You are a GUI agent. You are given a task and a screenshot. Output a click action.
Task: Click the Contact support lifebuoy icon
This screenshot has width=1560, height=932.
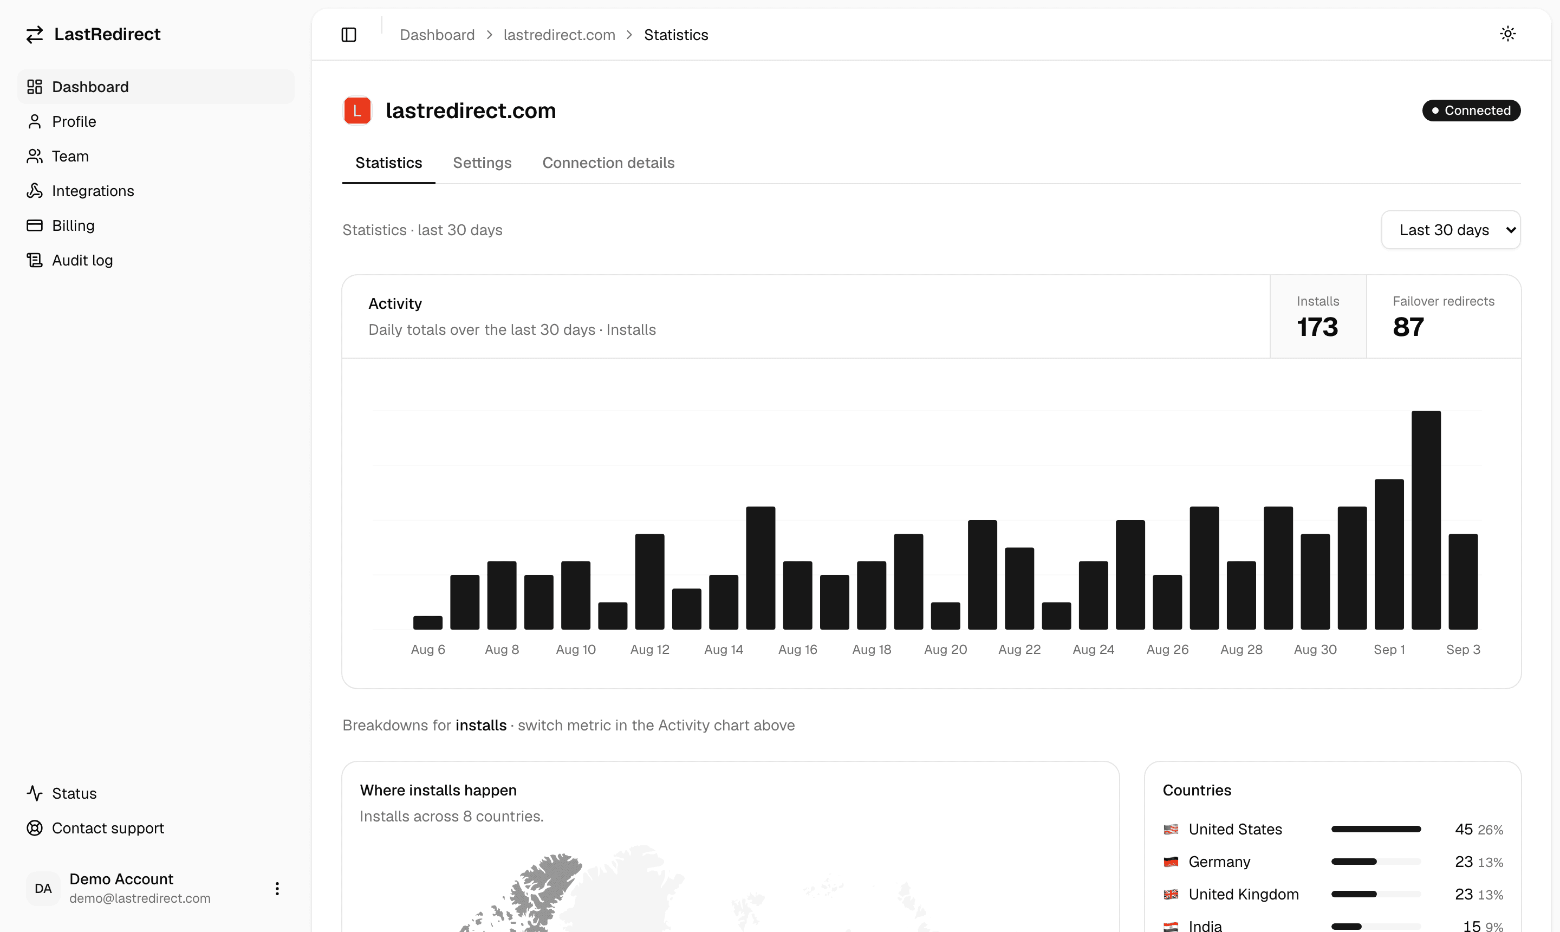[35, 828]
